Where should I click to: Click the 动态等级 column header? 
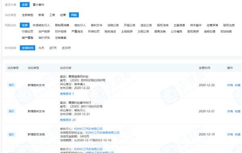(13, 68)
